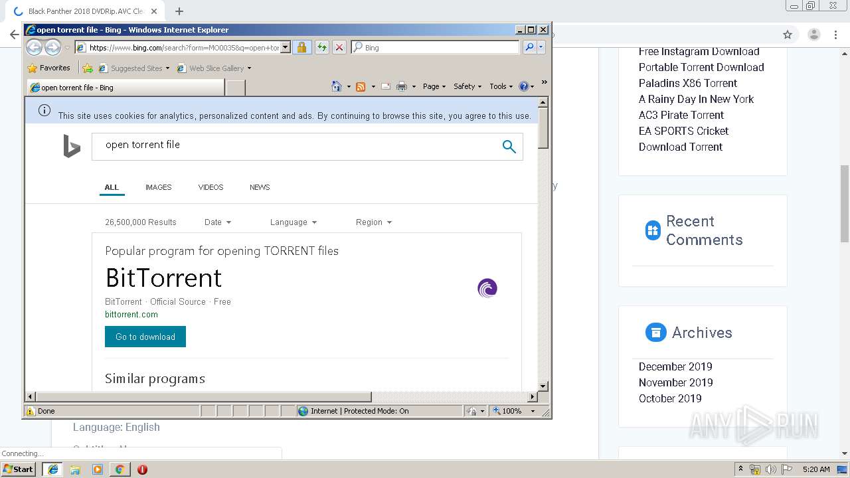Open the November 2019 archive link
850x478 pixels.
click(x=676, y=382)
